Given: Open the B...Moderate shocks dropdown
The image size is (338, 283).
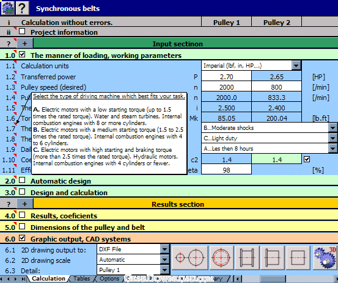Looking at the screenshot, I should (x=333, y=127).
